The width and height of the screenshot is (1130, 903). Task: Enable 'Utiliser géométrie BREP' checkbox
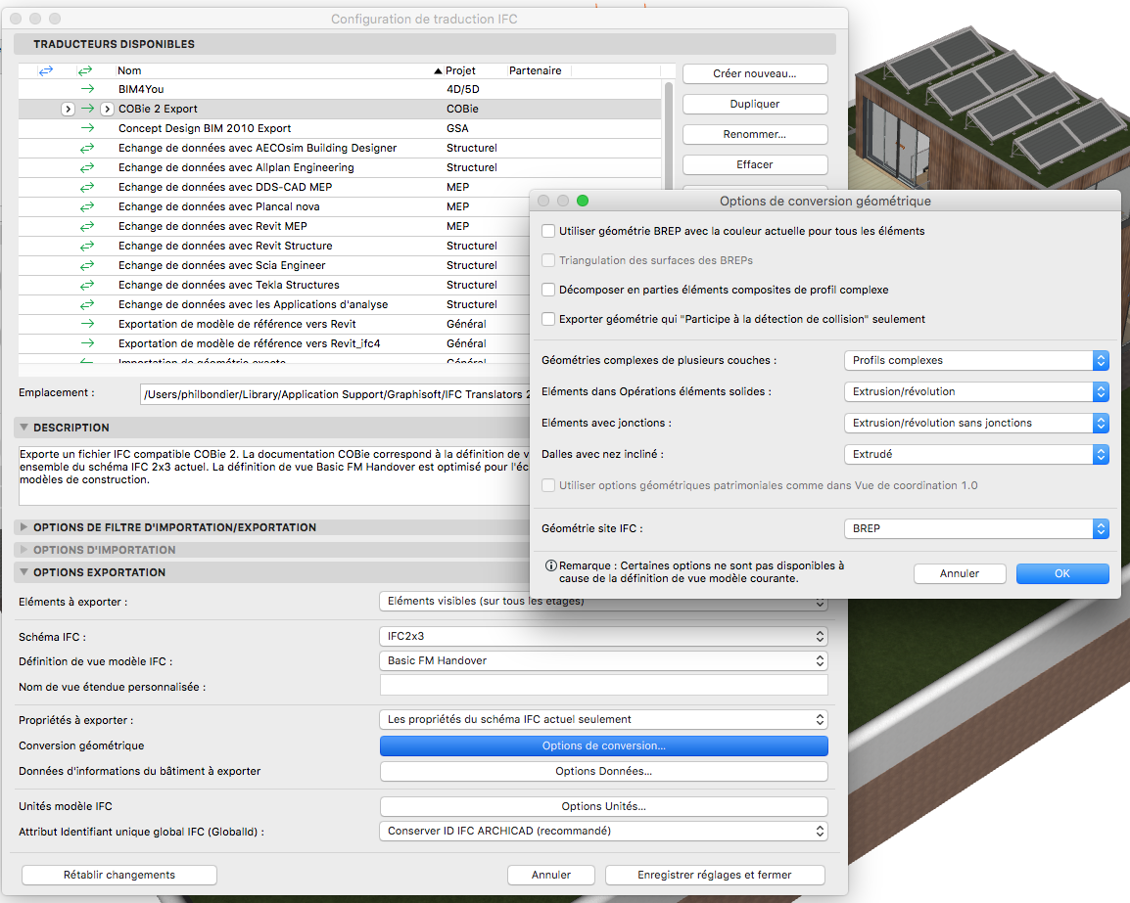(x=548, y=232)
